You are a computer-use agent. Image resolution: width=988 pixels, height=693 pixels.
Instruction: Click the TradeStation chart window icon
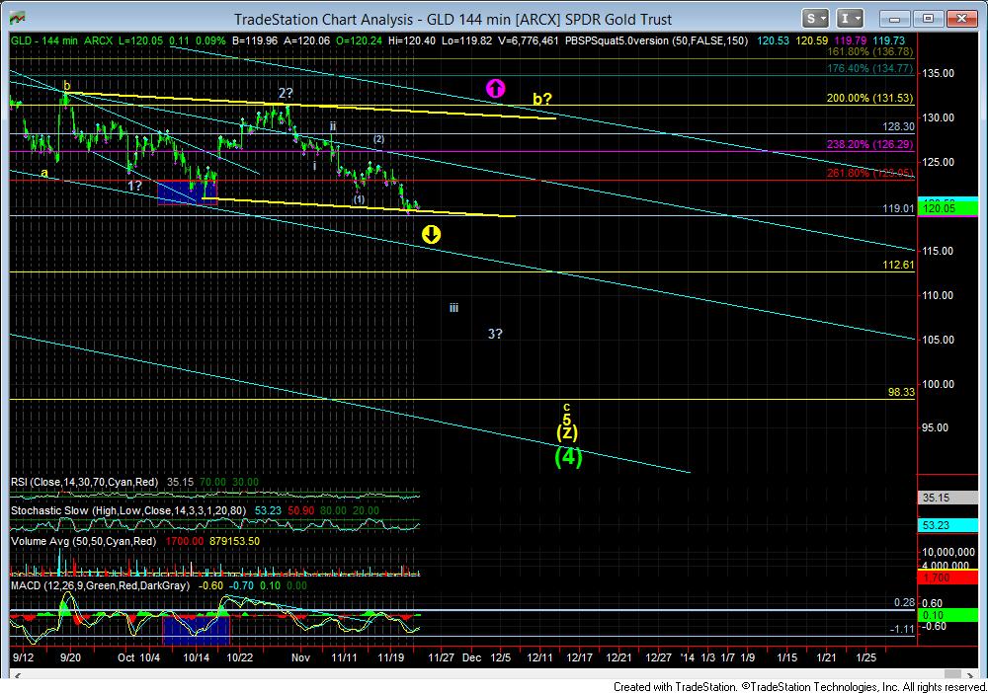coord(17,19)
